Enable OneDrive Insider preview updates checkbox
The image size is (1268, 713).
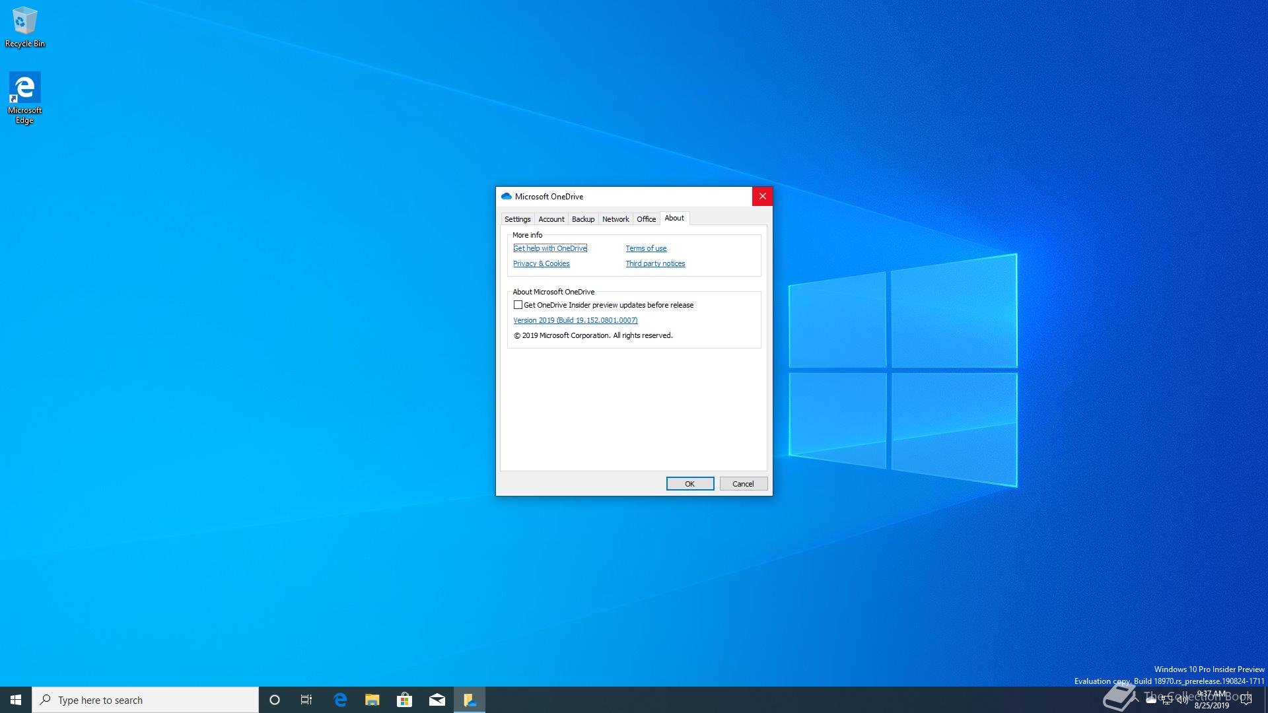(518, 305)
